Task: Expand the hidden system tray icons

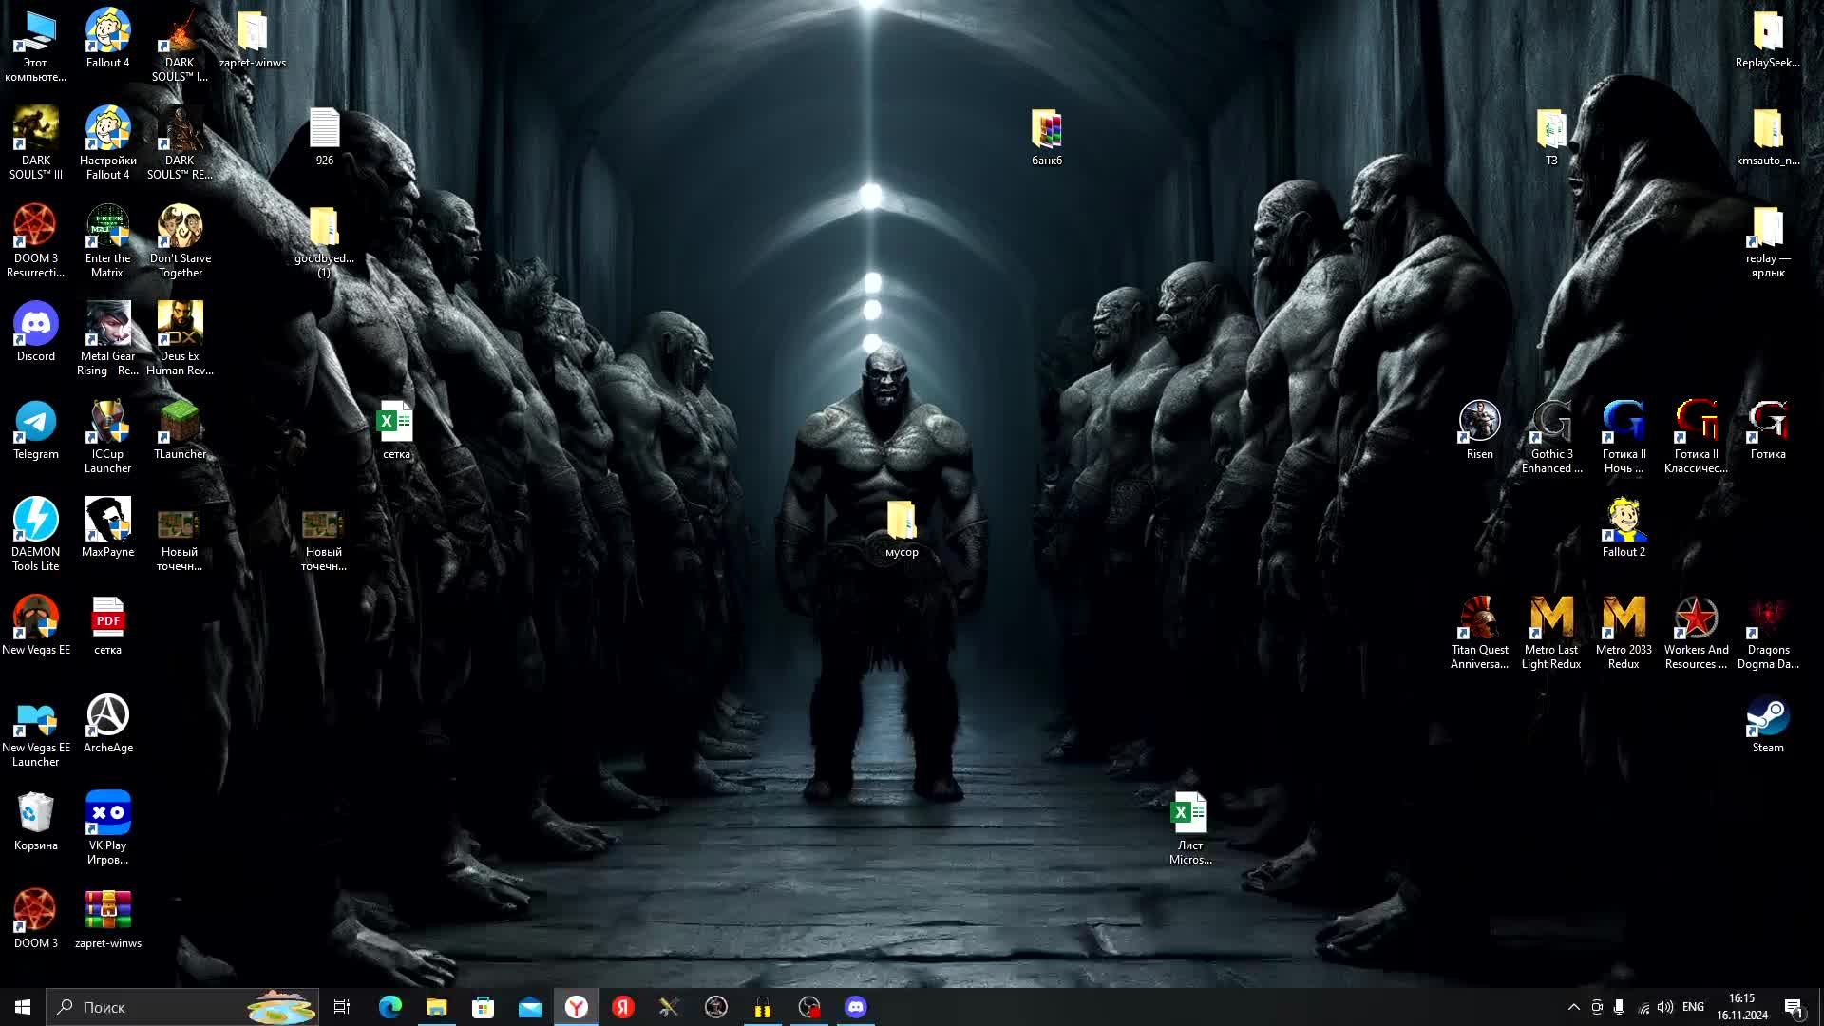Action: 1573,1007
